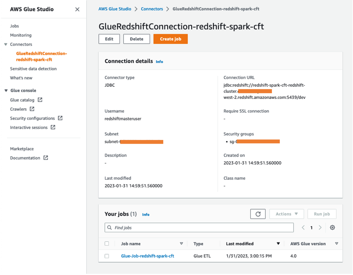
Task: Click the Last modified column header
Action: click(240, 244)
